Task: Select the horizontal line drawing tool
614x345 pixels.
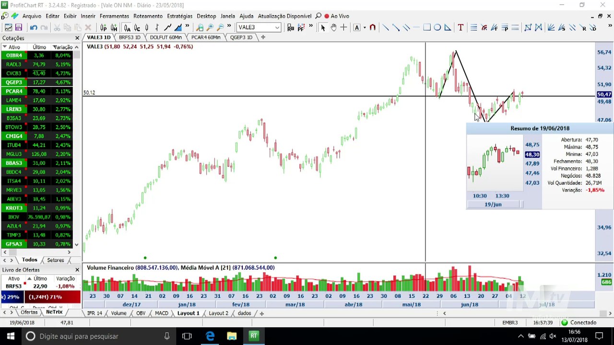Action: click(416, 27)
